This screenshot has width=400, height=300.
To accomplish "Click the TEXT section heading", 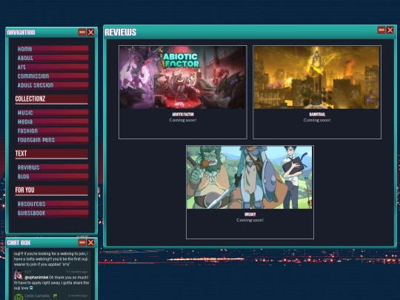I will click(52, 154).
